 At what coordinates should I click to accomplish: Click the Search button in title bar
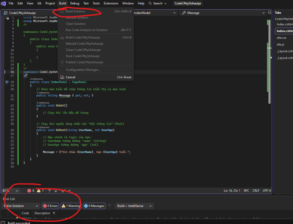[x=157, y=3]
